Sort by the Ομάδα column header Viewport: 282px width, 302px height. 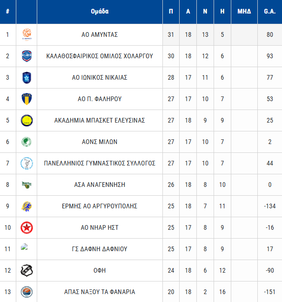click(x=100, y=12)
